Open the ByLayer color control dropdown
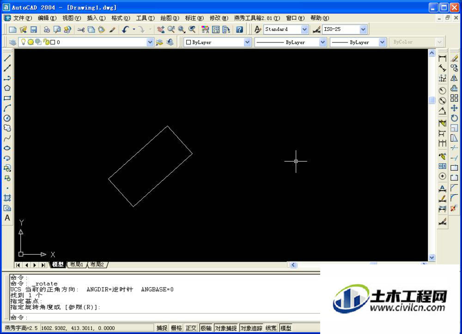The height and width of the screenshot is (334, 462). point(247,42)
